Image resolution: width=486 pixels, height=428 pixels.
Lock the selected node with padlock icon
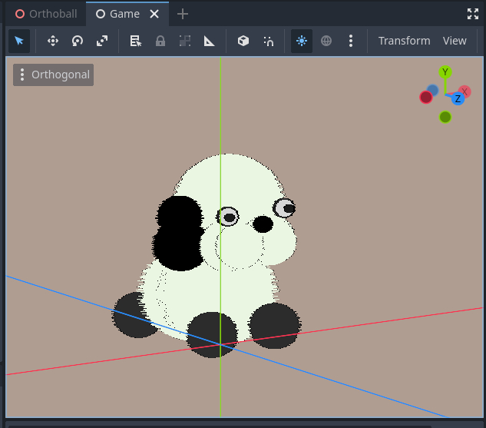coord(160,41)
